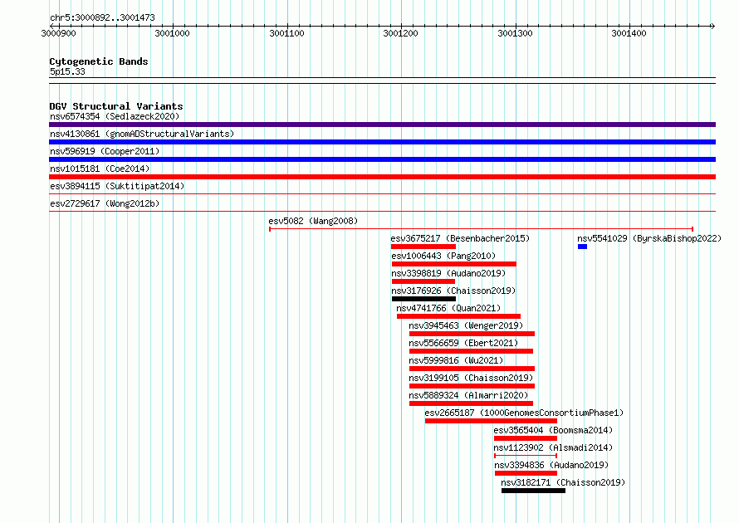Open nsv1123902 (Alsmadi2014) label
The height and width of the screenshot is (523, 739).
(553, 447)
